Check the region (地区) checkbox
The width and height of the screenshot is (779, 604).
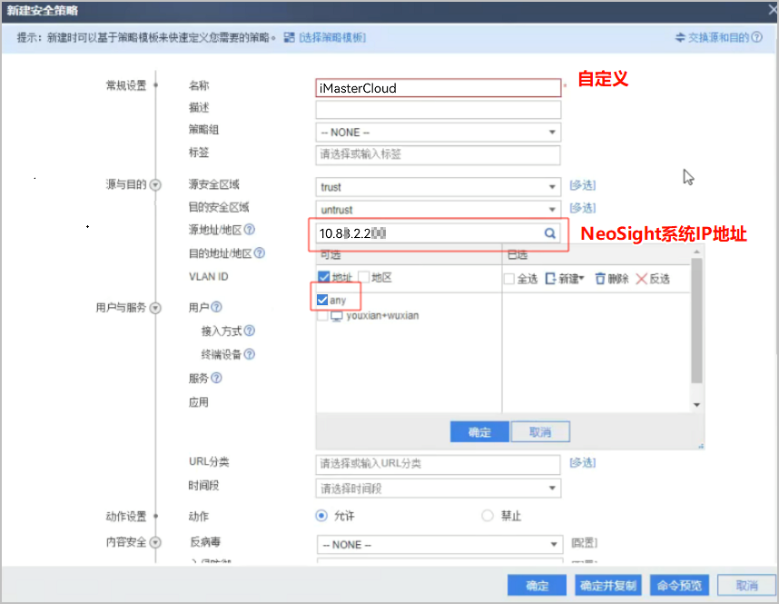click(364, 277)
